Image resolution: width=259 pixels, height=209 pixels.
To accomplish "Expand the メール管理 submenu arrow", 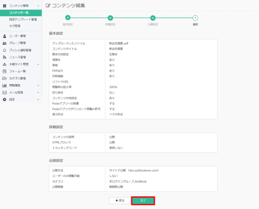I will click(x=38, y=92).
